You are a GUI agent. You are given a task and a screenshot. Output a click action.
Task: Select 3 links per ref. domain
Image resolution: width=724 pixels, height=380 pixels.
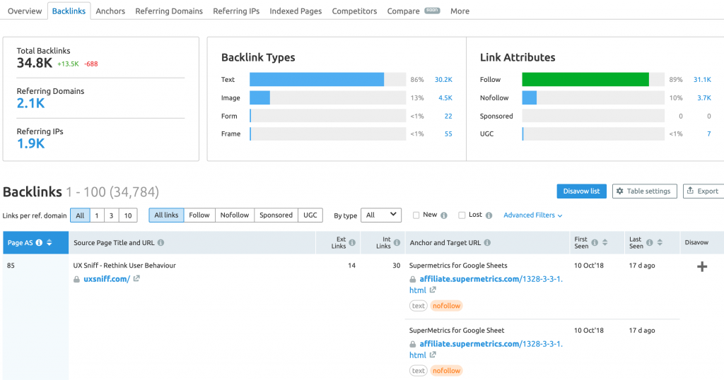click(111, 215)
